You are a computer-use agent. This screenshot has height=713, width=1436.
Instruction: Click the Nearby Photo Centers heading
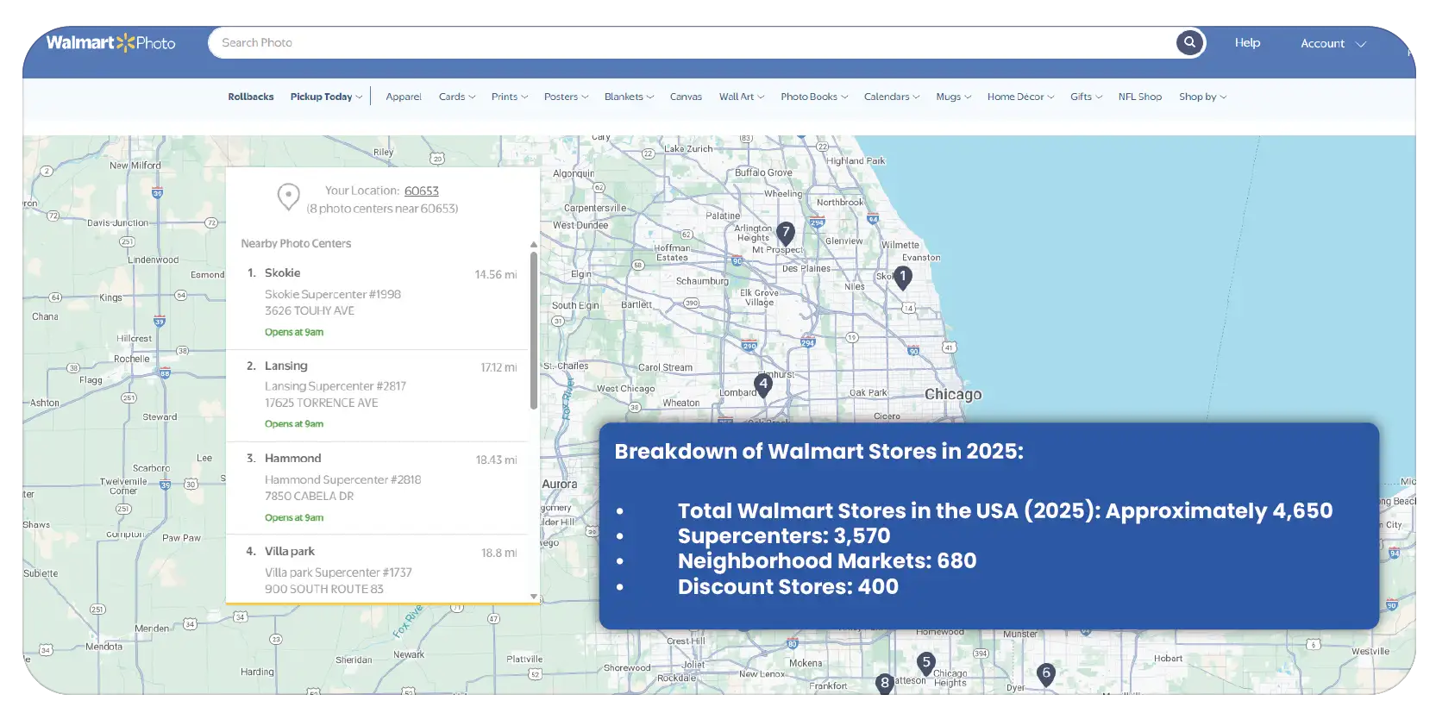point(296,243)
